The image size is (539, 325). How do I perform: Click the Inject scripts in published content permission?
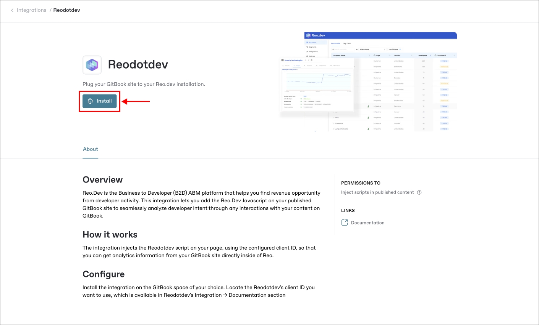(x=377, y=192)
